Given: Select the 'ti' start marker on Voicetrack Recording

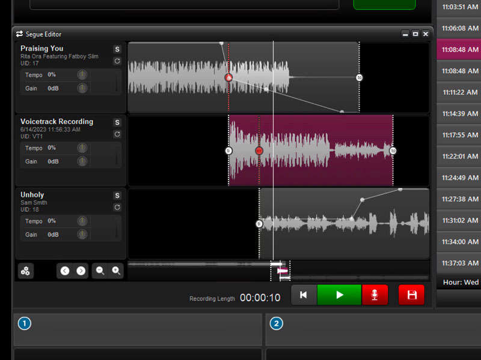Looking at the screenshot, I should 228,151.
